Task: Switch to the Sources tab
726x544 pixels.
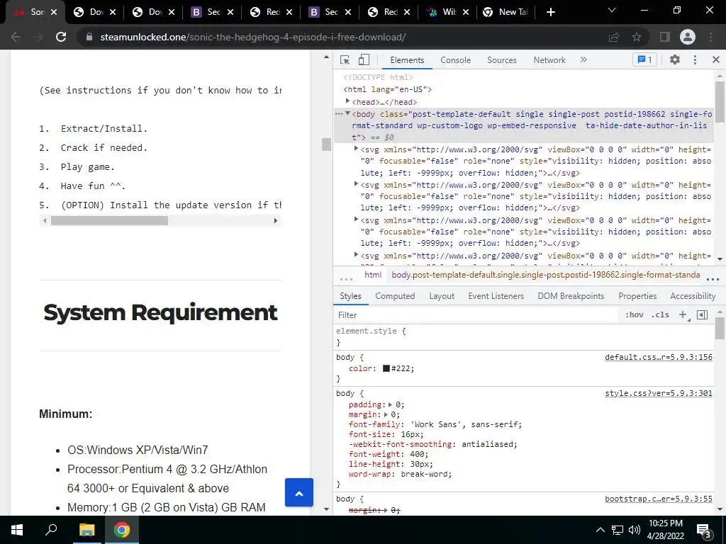Action: [x=502, y=60]
